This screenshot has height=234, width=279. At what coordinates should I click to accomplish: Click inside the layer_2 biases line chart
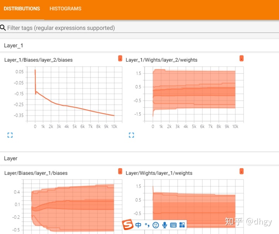[74, 94]
